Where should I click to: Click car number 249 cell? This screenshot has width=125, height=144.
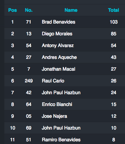tap(29, 81)
